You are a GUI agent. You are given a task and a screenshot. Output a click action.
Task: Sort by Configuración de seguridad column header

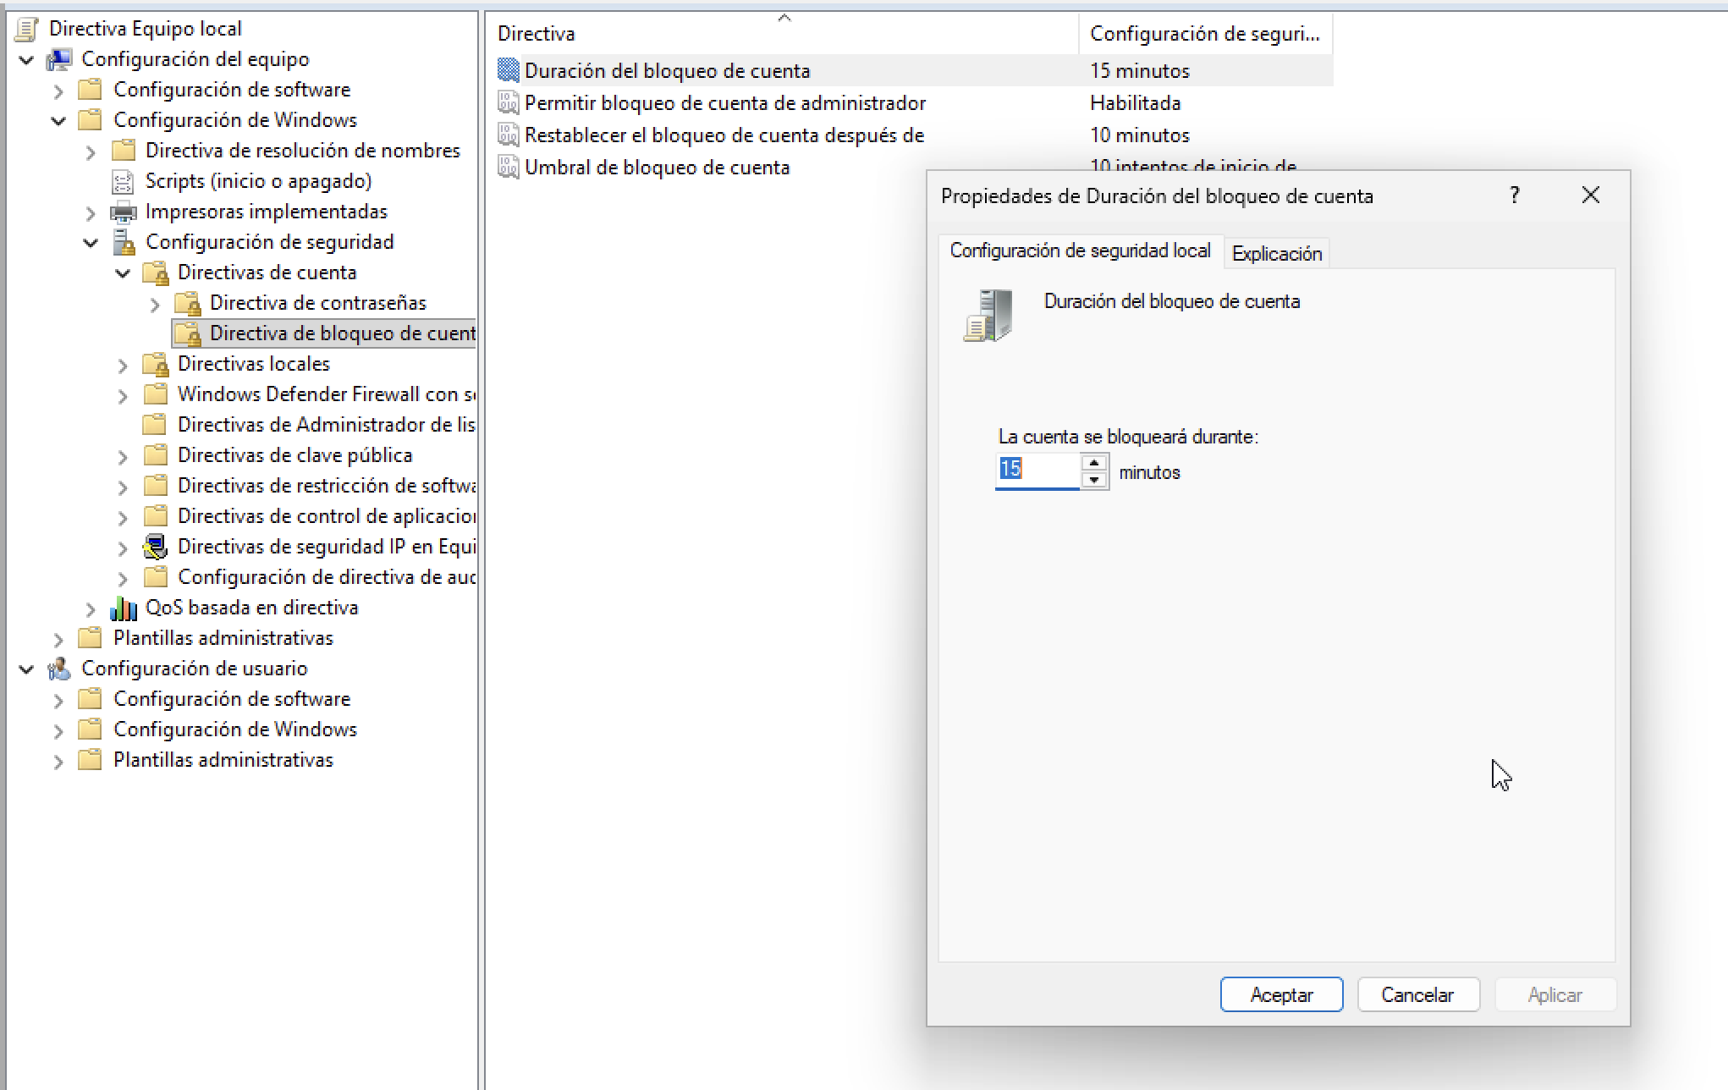[x=1206, y=34]
